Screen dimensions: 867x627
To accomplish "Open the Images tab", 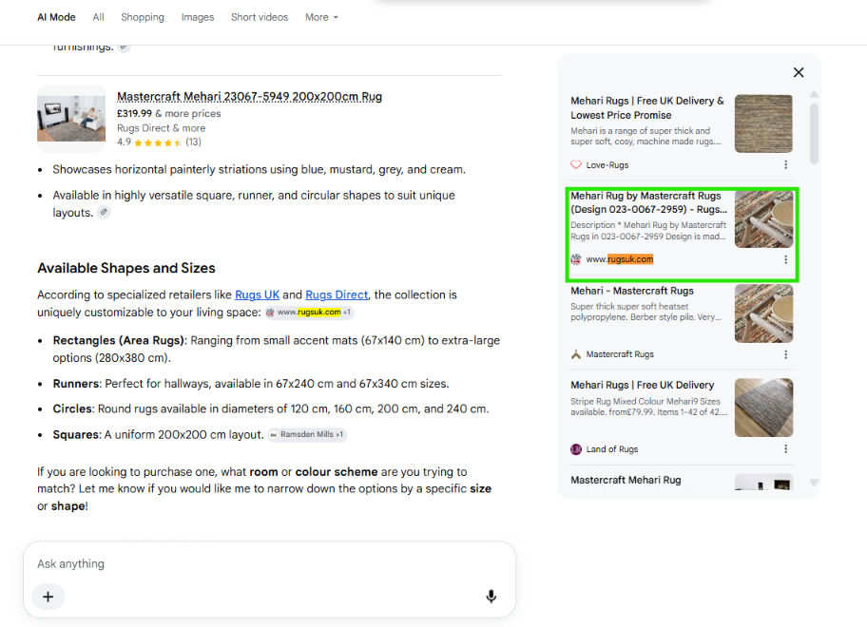I will [198, 17].
